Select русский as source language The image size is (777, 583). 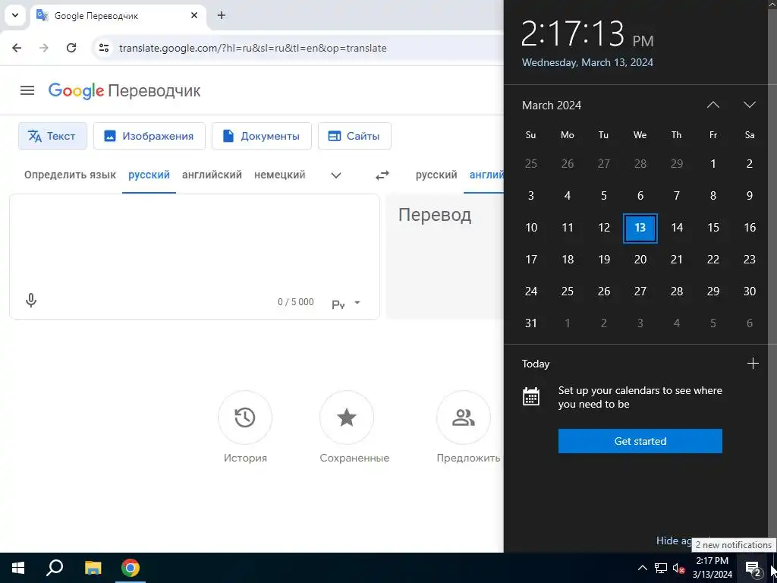click(x=149, y=175)
